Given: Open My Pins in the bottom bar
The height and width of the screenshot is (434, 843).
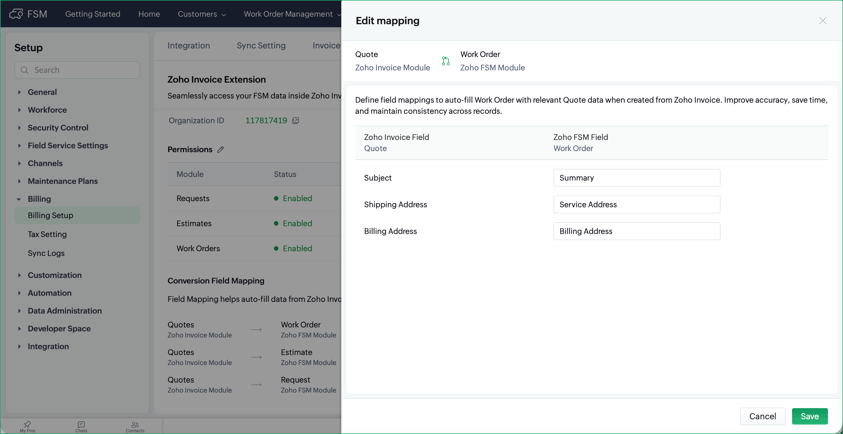Looking at the screenshot, I should click(27, 426).
